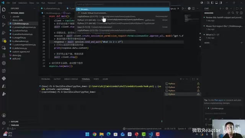Viewport: 245px width, 138px height.
Task: Close the terminal panel
Action: [x=198, y=79]
